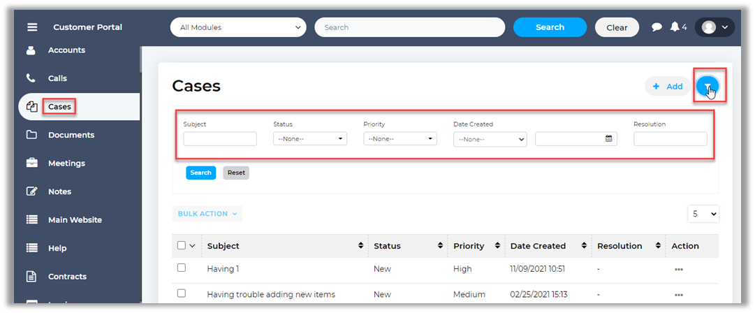Viewport: 755px width, 313px height.
Task: Check the select-all header checkbox
Action: click(182, 245)
